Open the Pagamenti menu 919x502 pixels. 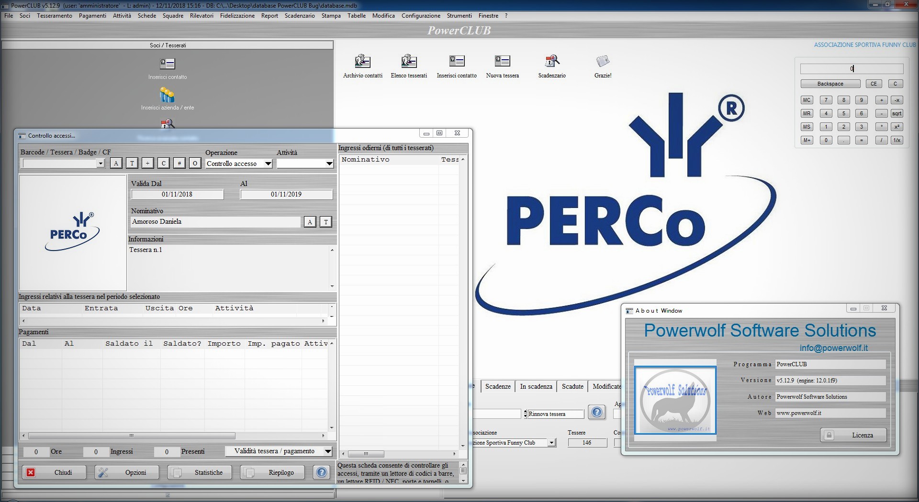(x=92, y=16)
